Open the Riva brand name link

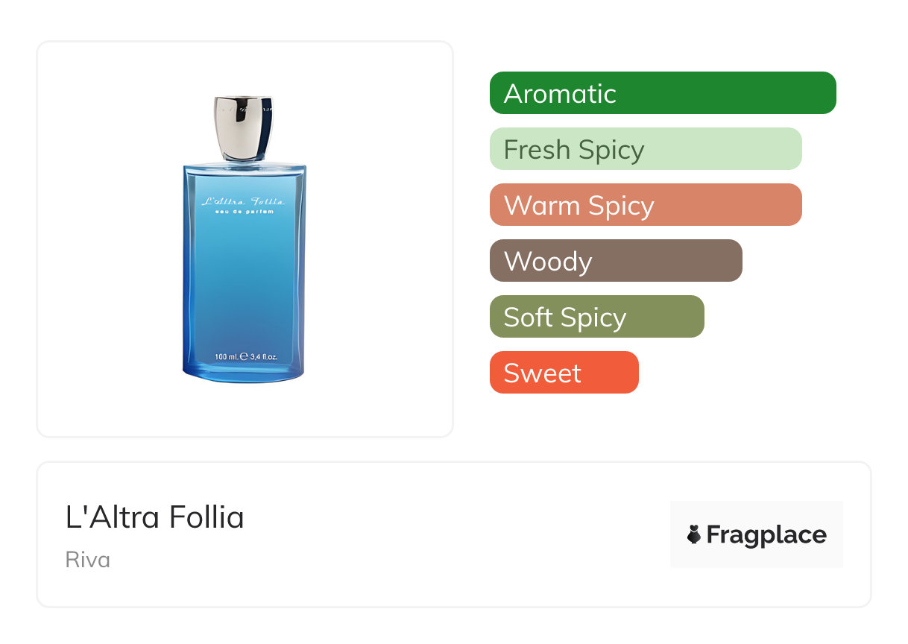[88, 560]
